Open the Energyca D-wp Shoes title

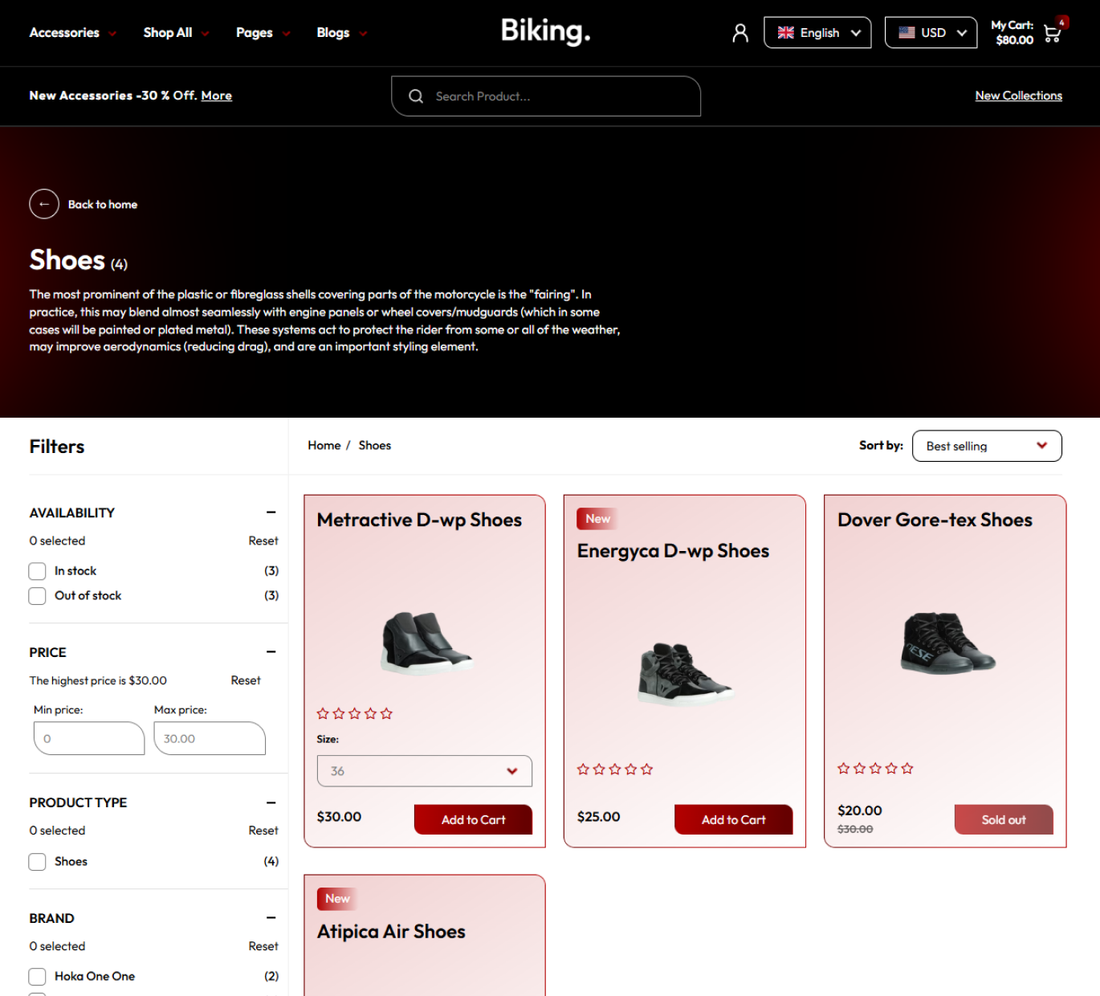pos(673,551)
